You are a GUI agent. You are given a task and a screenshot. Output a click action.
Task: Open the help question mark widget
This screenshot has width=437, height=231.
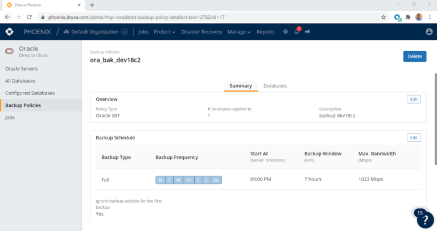point(424,220)
